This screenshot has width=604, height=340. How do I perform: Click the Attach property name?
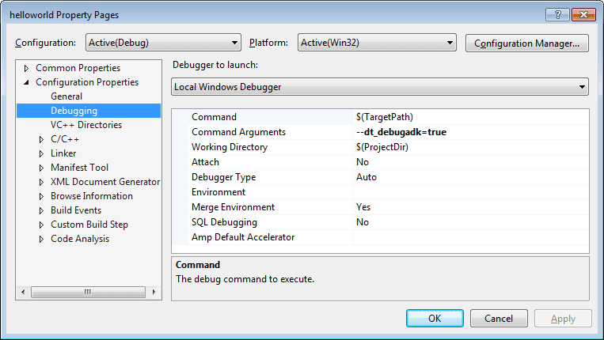point(205,162)
